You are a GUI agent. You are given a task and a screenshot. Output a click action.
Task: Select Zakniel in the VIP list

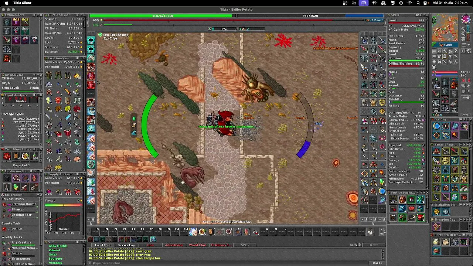pyautogui.click(x=54, y=250)
